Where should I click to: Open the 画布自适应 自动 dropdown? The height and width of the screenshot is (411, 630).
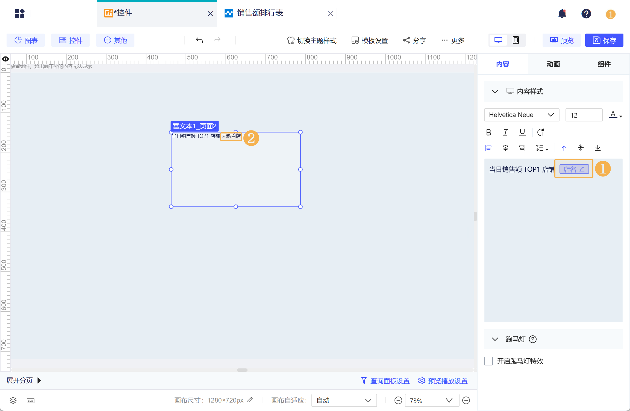click(344, 400)
